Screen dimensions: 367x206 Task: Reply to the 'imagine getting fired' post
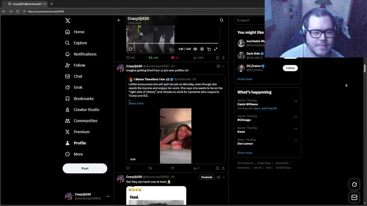pos(128,168)
